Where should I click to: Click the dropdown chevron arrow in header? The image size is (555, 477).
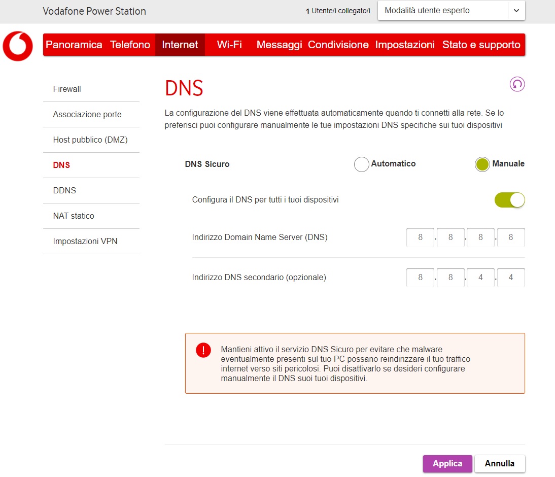[x=516, y=11]
